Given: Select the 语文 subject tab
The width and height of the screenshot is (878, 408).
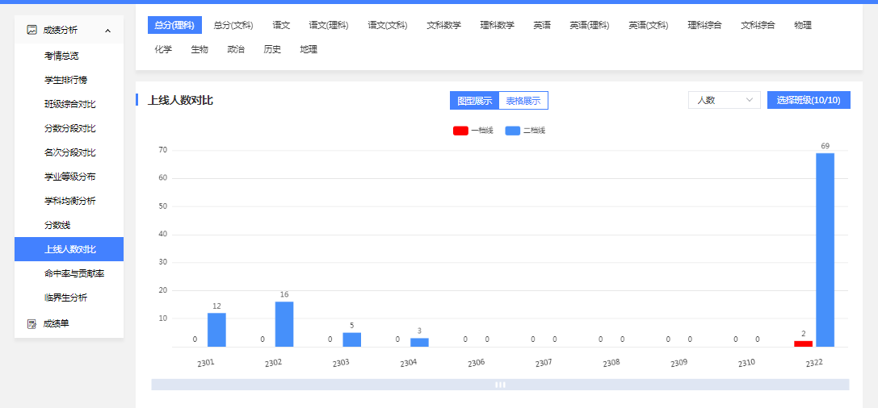Looking at the screenshot, I should click(281, 25).
